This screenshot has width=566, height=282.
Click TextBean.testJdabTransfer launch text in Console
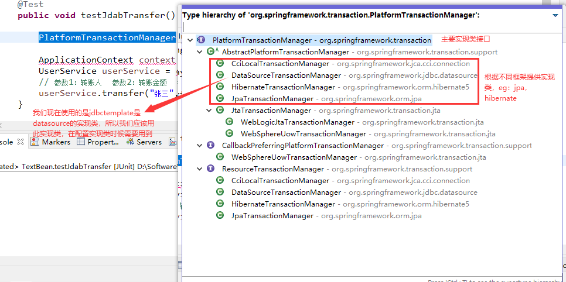click(67, 167)
